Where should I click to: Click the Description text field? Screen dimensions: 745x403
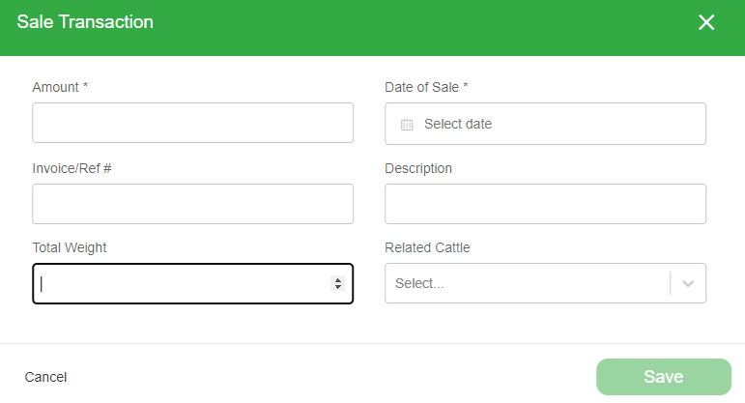click(545, 204)
